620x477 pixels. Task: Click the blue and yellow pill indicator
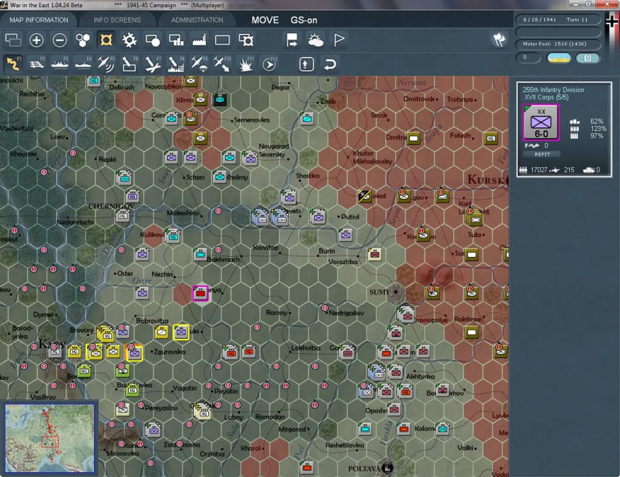pos(558,58)
